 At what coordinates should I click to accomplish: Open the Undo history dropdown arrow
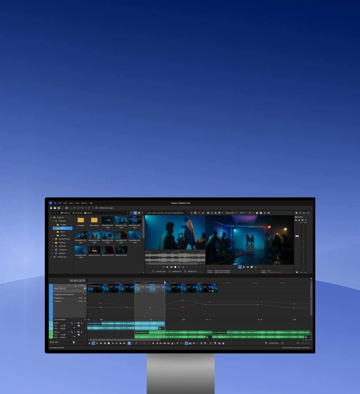point(85,208)
